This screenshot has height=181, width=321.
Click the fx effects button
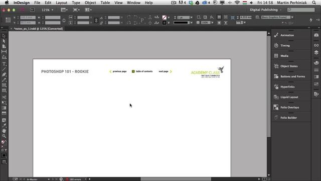click(212, 17)
